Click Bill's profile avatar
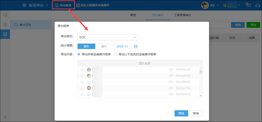Image resolution: width=262 pixels, height=122 pixels. (x=205, y=5)
